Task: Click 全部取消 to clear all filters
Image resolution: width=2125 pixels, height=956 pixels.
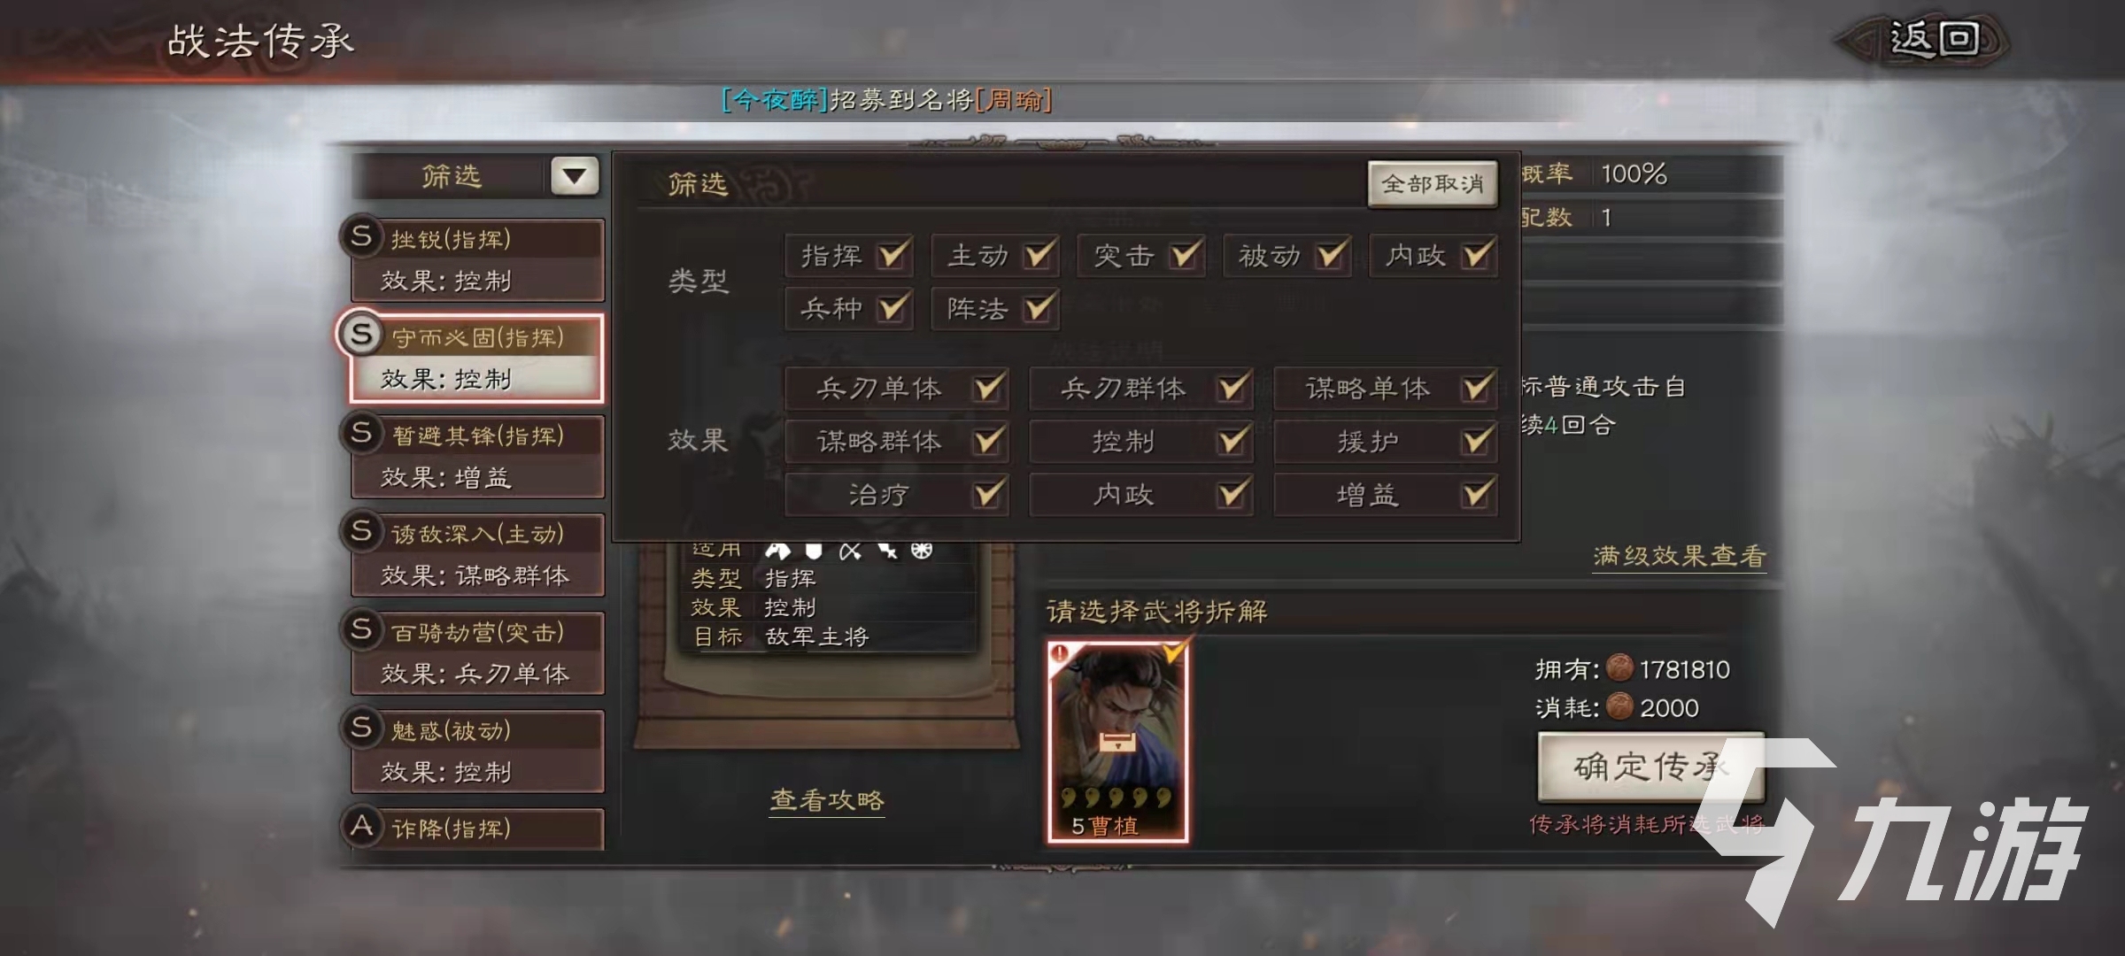Action: point(1432,183)
